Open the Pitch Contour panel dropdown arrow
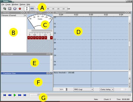The width and height of the screenshot is (133, 102). tap(126, 13)
